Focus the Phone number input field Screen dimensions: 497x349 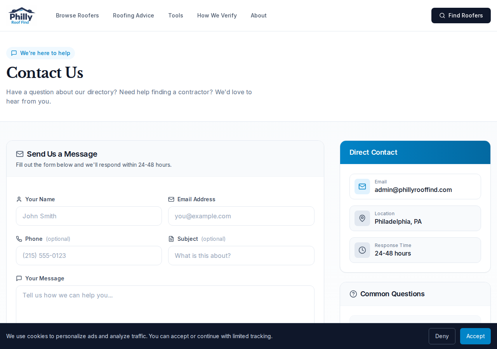(x=89, y=256)
